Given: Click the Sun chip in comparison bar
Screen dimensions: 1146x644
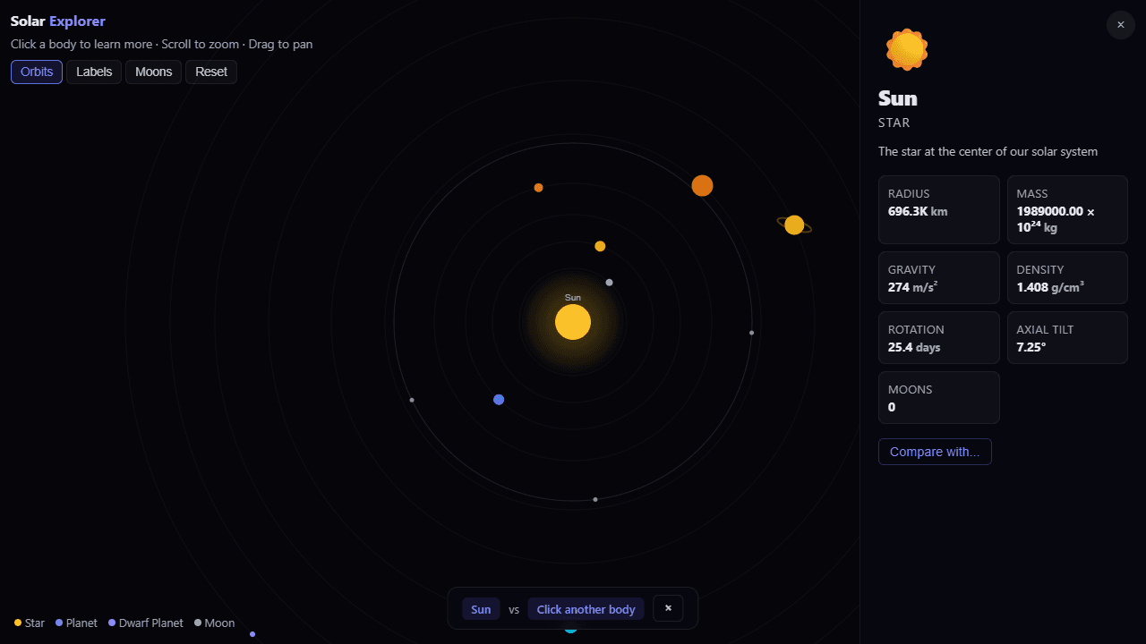Looking at the screenshot, I should [481, 609].
